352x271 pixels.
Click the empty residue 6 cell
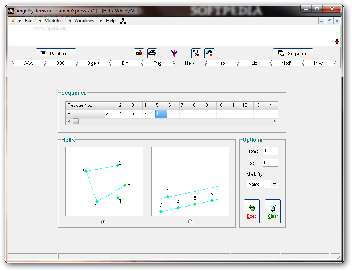click(173, 114)
